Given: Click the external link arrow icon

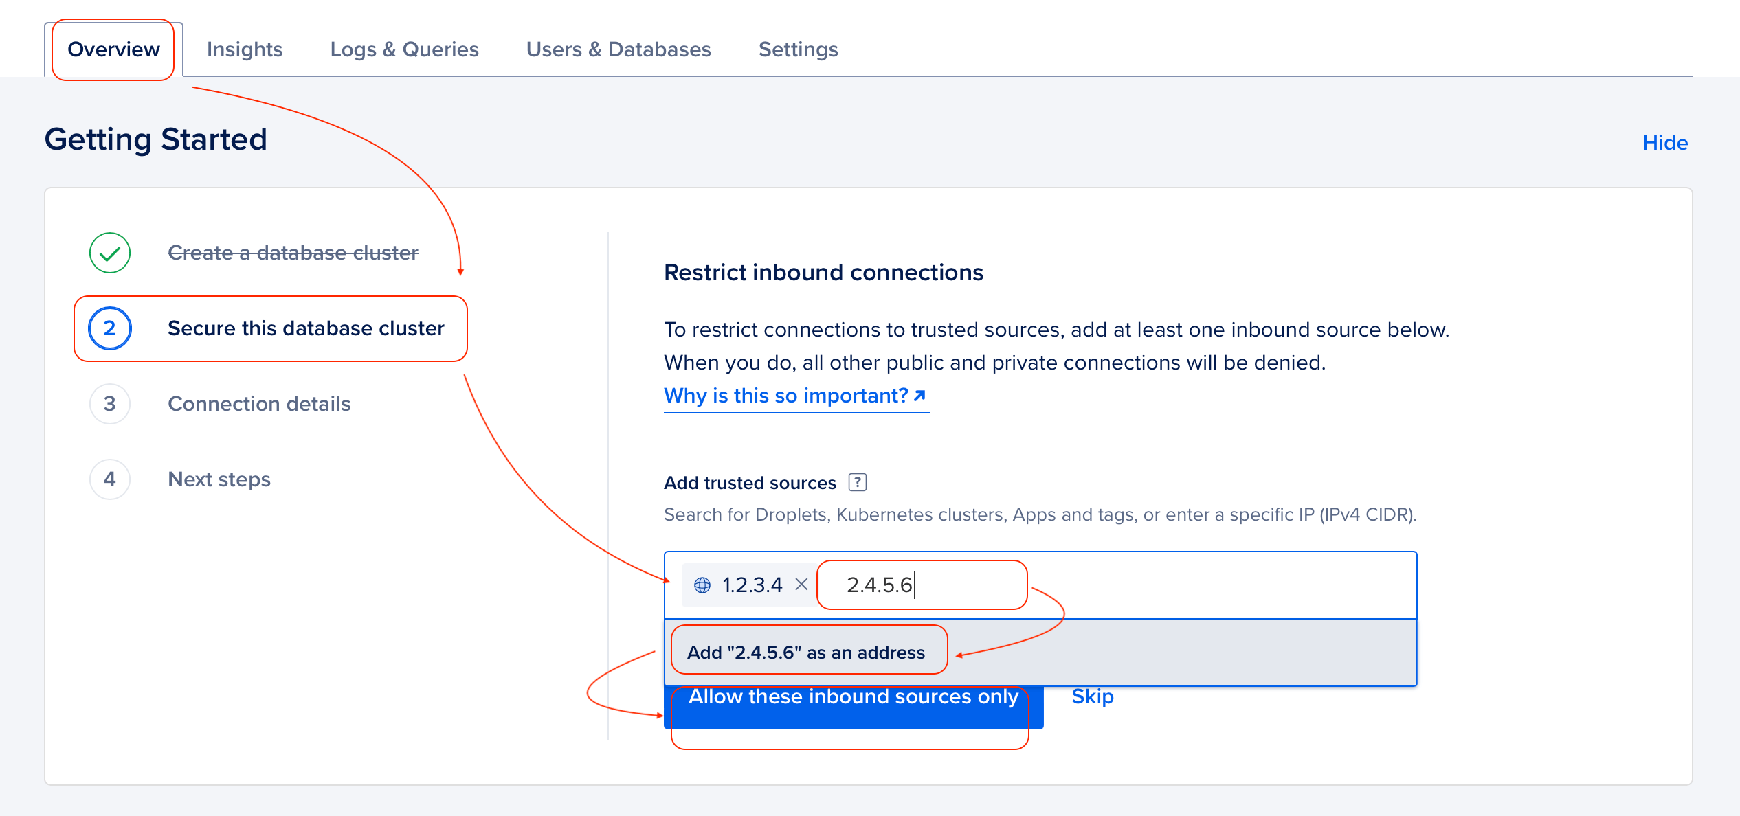Looking at the screenshot, I should [921, 395].
